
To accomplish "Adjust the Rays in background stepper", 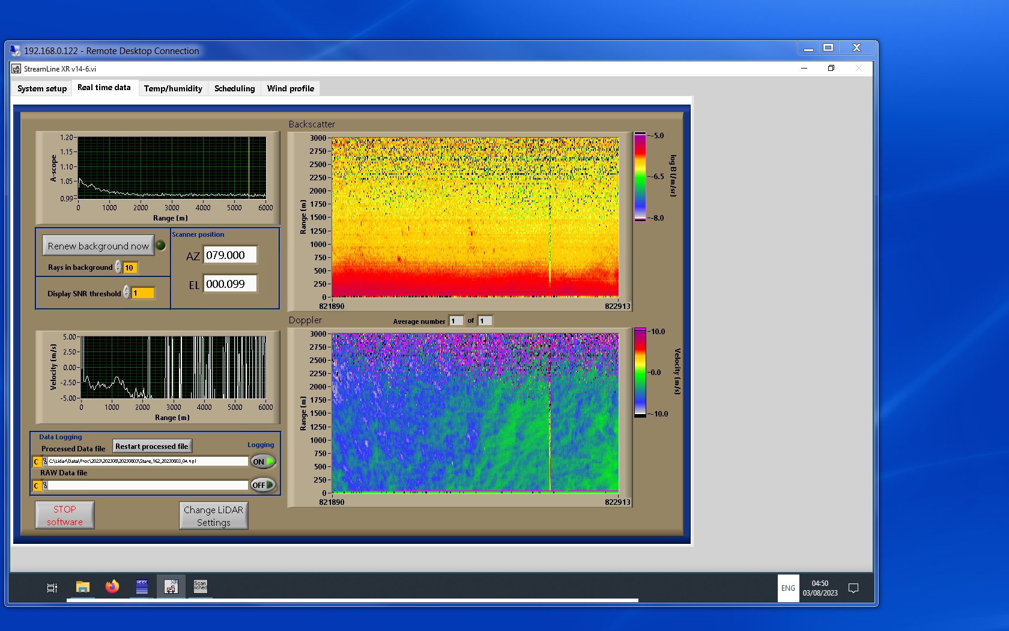I will [118, 267].
